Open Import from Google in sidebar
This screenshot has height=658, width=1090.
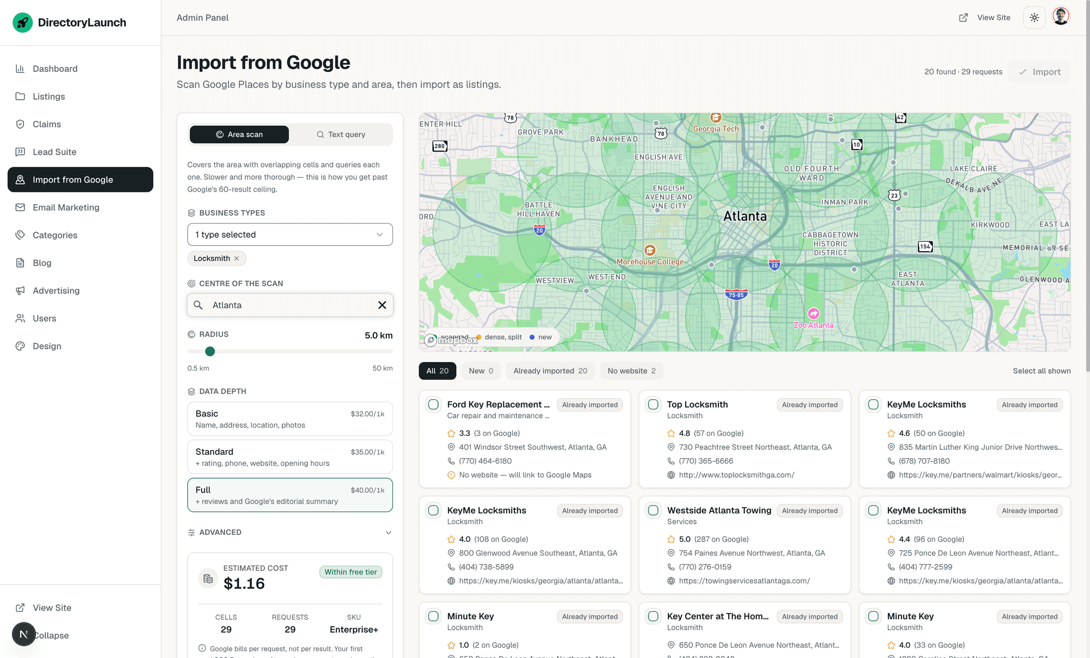tap(80, 180)
